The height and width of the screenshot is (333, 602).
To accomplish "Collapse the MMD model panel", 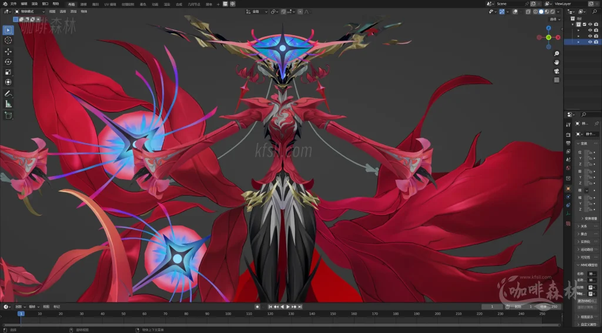I will click(588, 265).
